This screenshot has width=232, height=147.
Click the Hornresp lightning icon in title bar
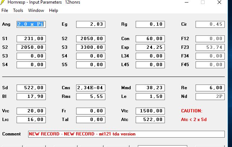[x=4, y=3]
